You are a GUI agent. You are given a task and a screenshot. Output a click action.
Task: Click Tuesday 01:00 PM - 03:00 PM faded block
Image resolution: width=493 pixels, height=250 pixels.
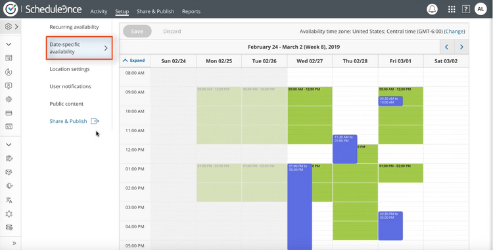264,183
